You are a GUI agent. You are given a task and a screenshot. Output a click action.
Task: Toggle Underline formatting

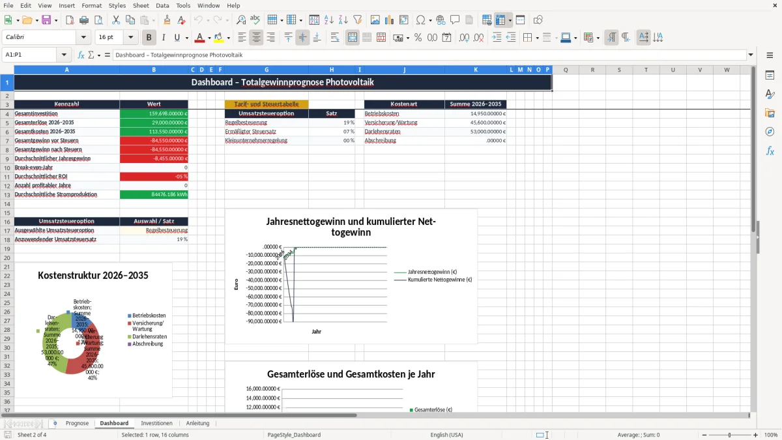(x=177, y=38)
